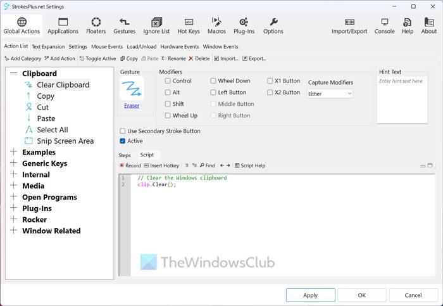Open the Ignore List section
443x306 pixels.
click(x=156, y=26)
